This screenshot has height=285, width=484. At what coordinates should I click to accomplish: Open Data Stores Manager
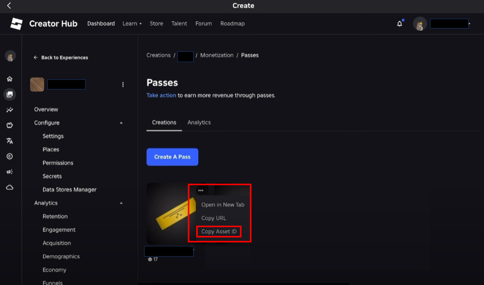point(70,190)
